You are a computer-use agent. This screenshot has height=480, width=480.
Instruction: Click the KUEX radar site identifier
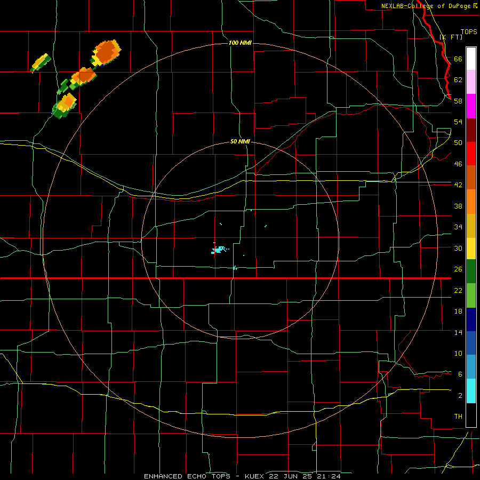(x=255, y=476)
